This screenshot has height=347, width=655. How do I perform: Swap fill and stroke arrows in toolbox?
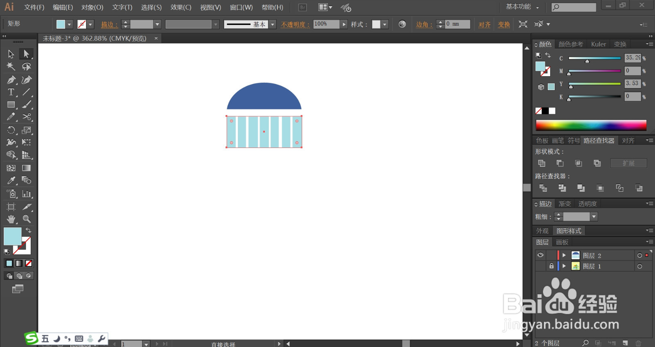tap(28, 231)
